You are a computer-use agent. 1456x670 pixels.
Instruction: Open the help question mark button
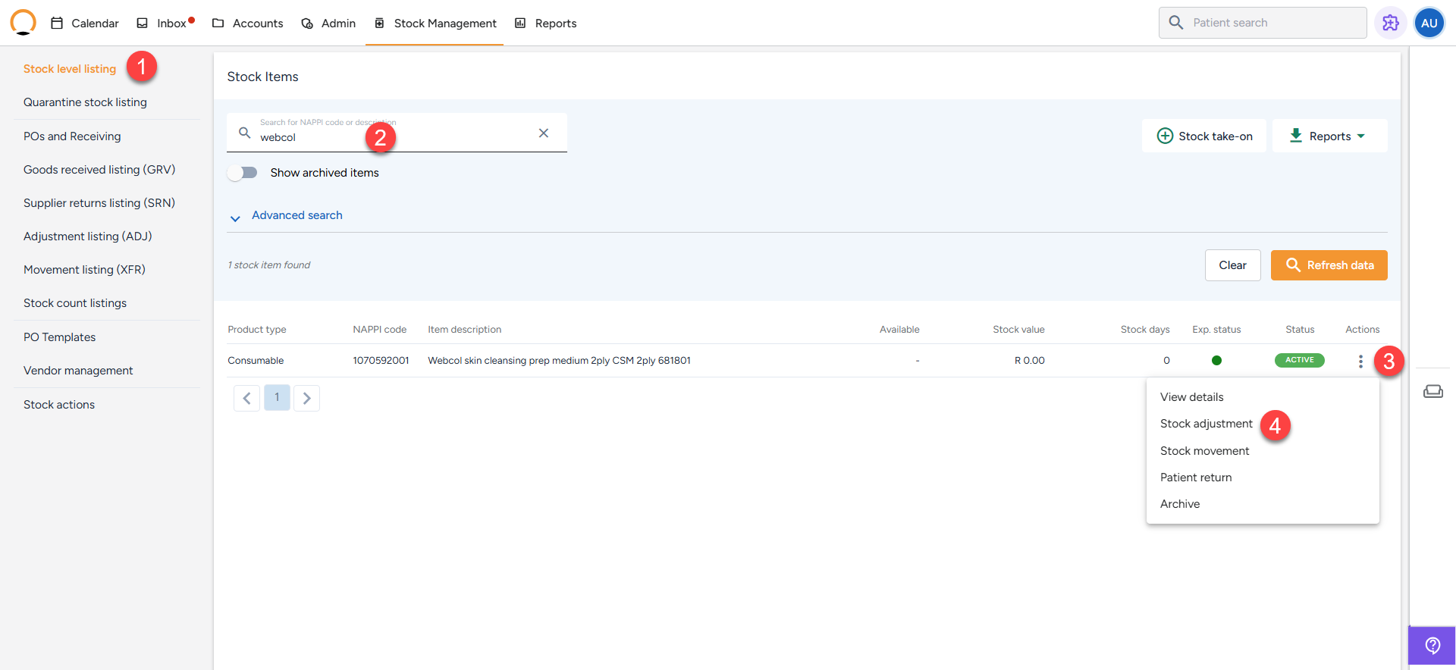[x=1432, y=646]
